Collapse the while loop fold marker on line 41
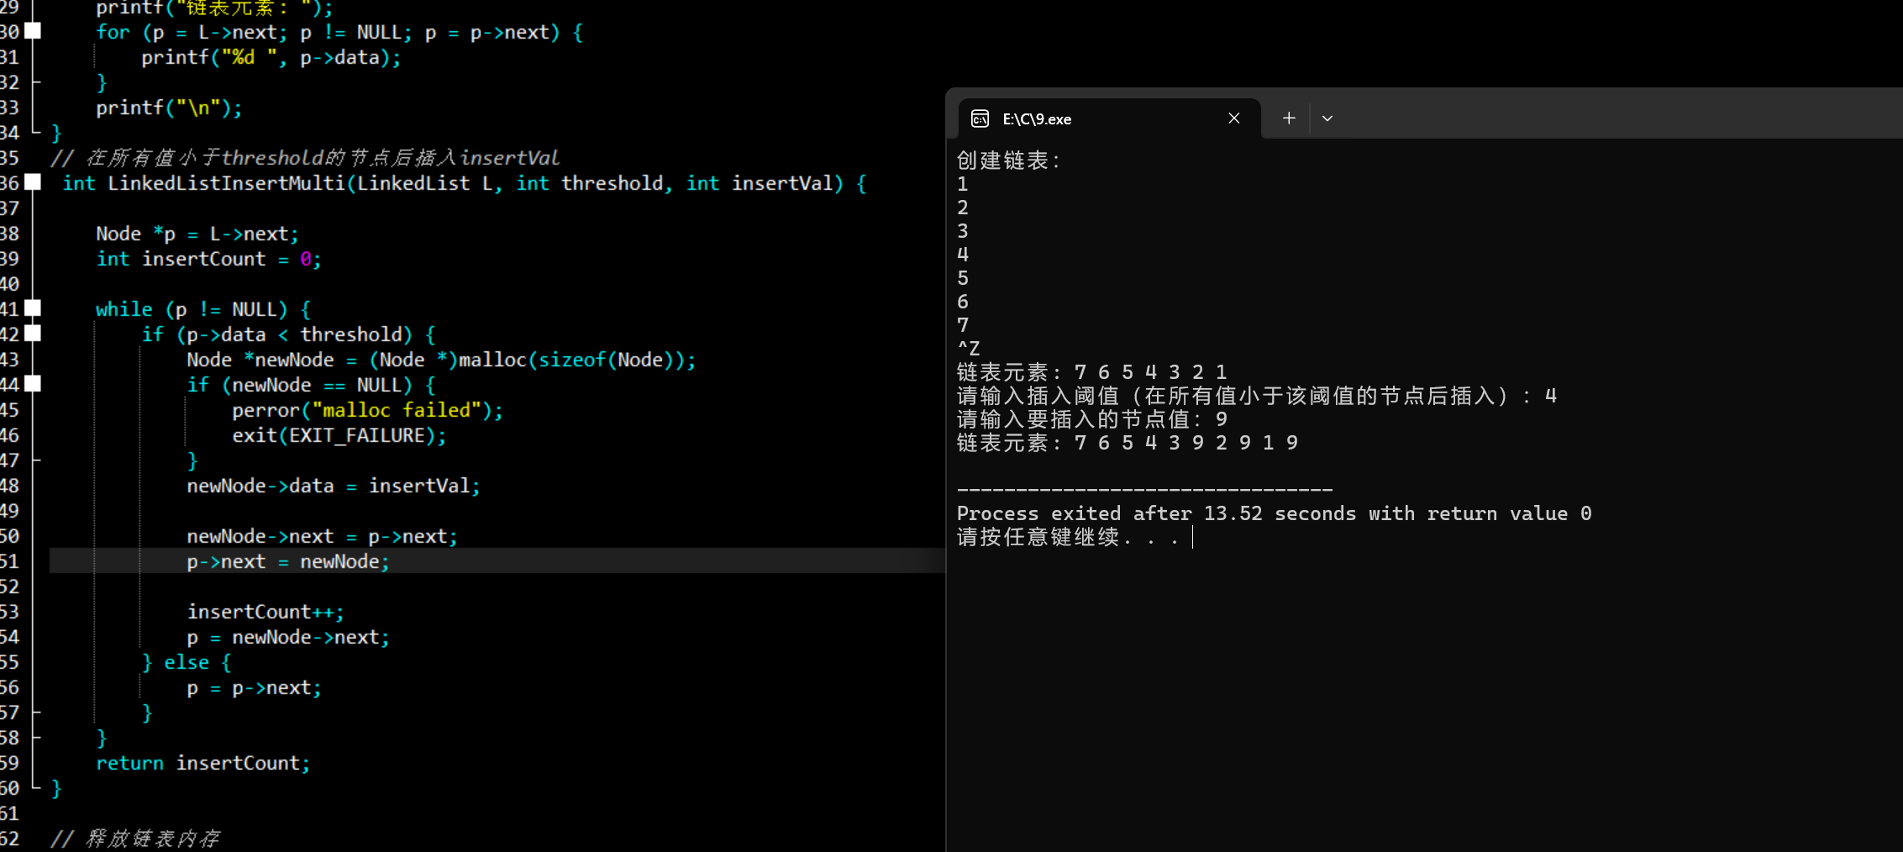This screenshot has width=1903, height=852. click(x=33, y=308)
